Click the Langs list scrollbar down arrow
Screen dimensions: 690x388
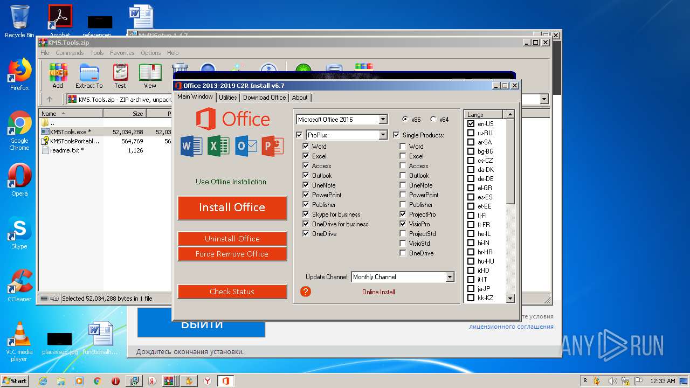pos(510,298)
